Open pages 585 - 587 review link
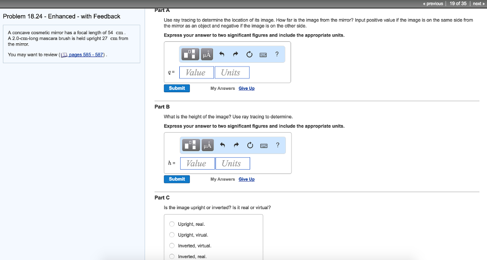The image size is (487, 260). (x=86, y=55)
